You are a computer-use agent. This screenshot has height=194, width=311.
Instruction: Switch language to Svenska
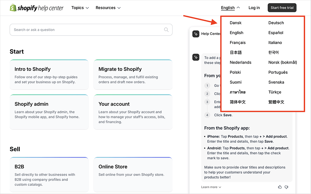pyautogui.click(x=276, y=82)
